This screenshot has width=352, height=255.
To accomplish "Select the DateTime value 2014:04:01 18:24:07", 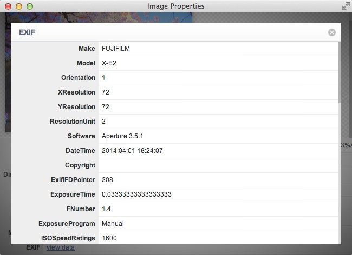I will pyautogui.click(x=132, y=151).
